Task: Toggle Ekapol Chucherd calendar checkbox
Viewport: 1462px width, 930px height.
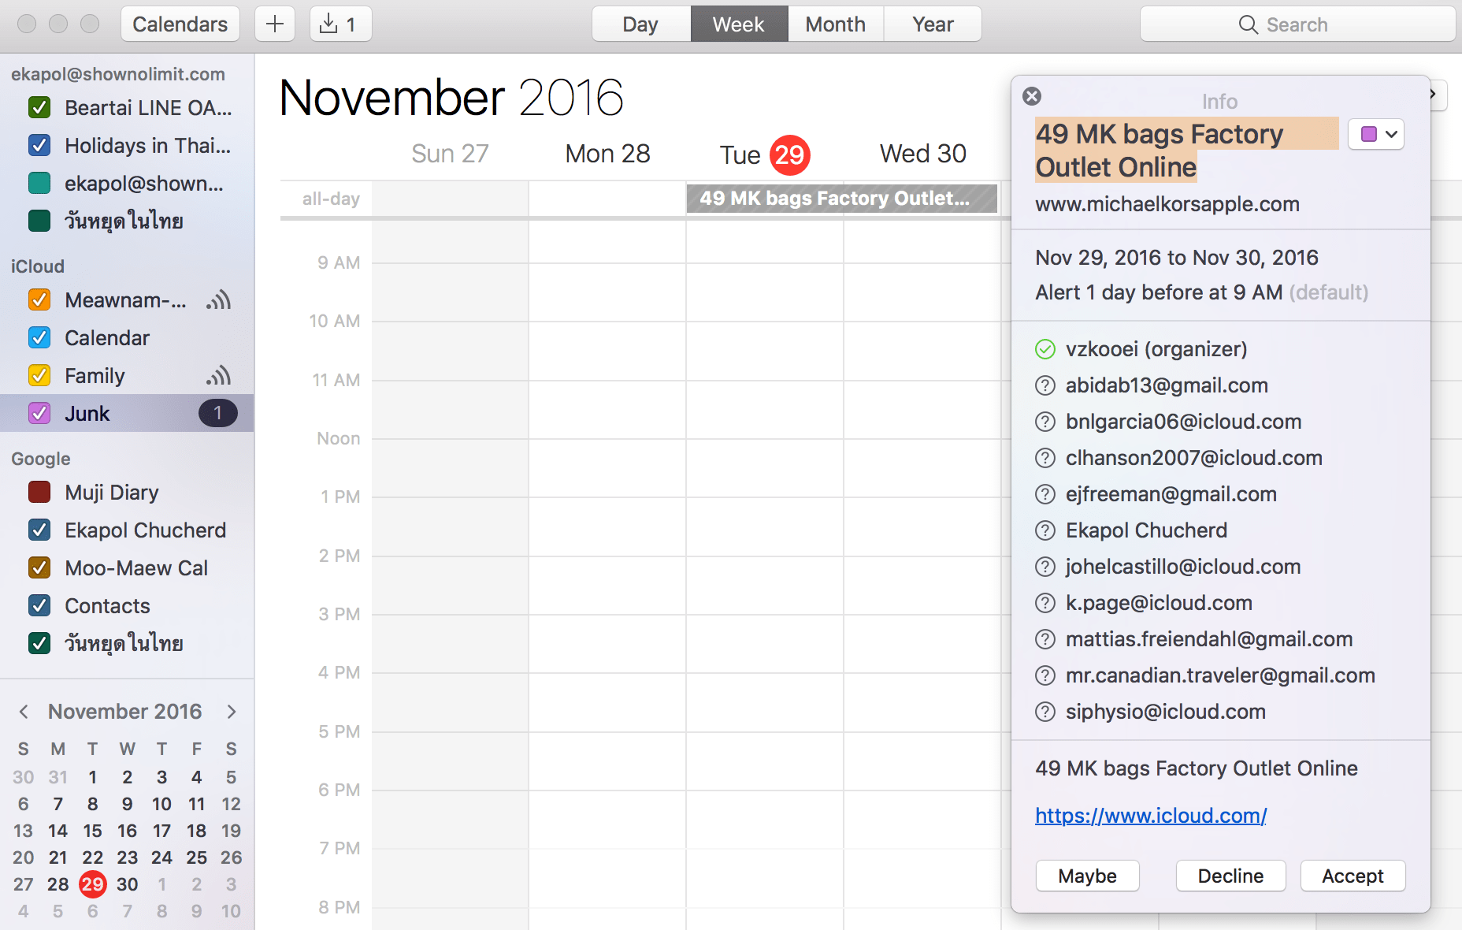Action: 39,530
